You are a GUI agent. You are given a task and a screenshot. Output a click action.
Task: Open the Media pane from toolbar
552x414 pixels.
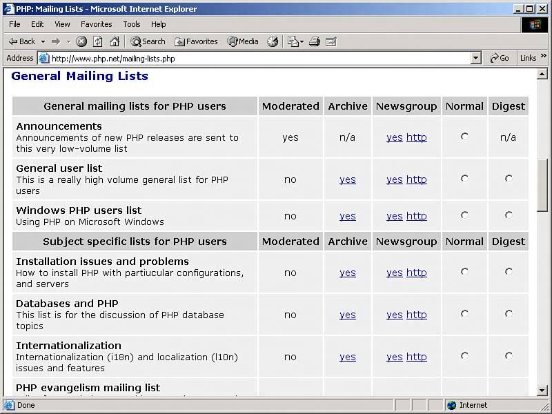pyautogui.click(x=243, y=41)
